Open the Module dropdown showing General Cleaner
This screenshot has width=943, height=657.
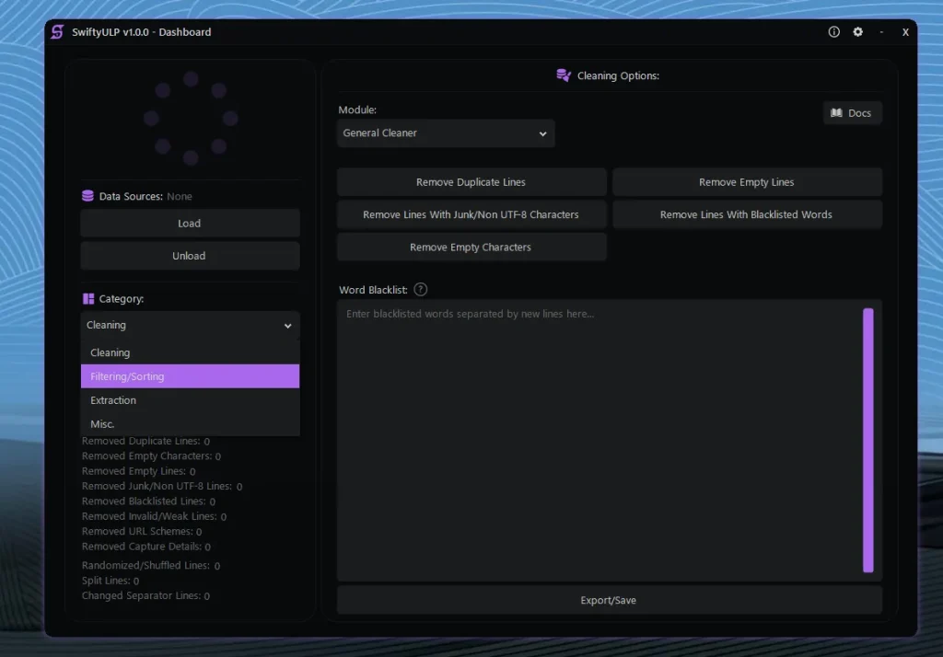tap(445, 133)
